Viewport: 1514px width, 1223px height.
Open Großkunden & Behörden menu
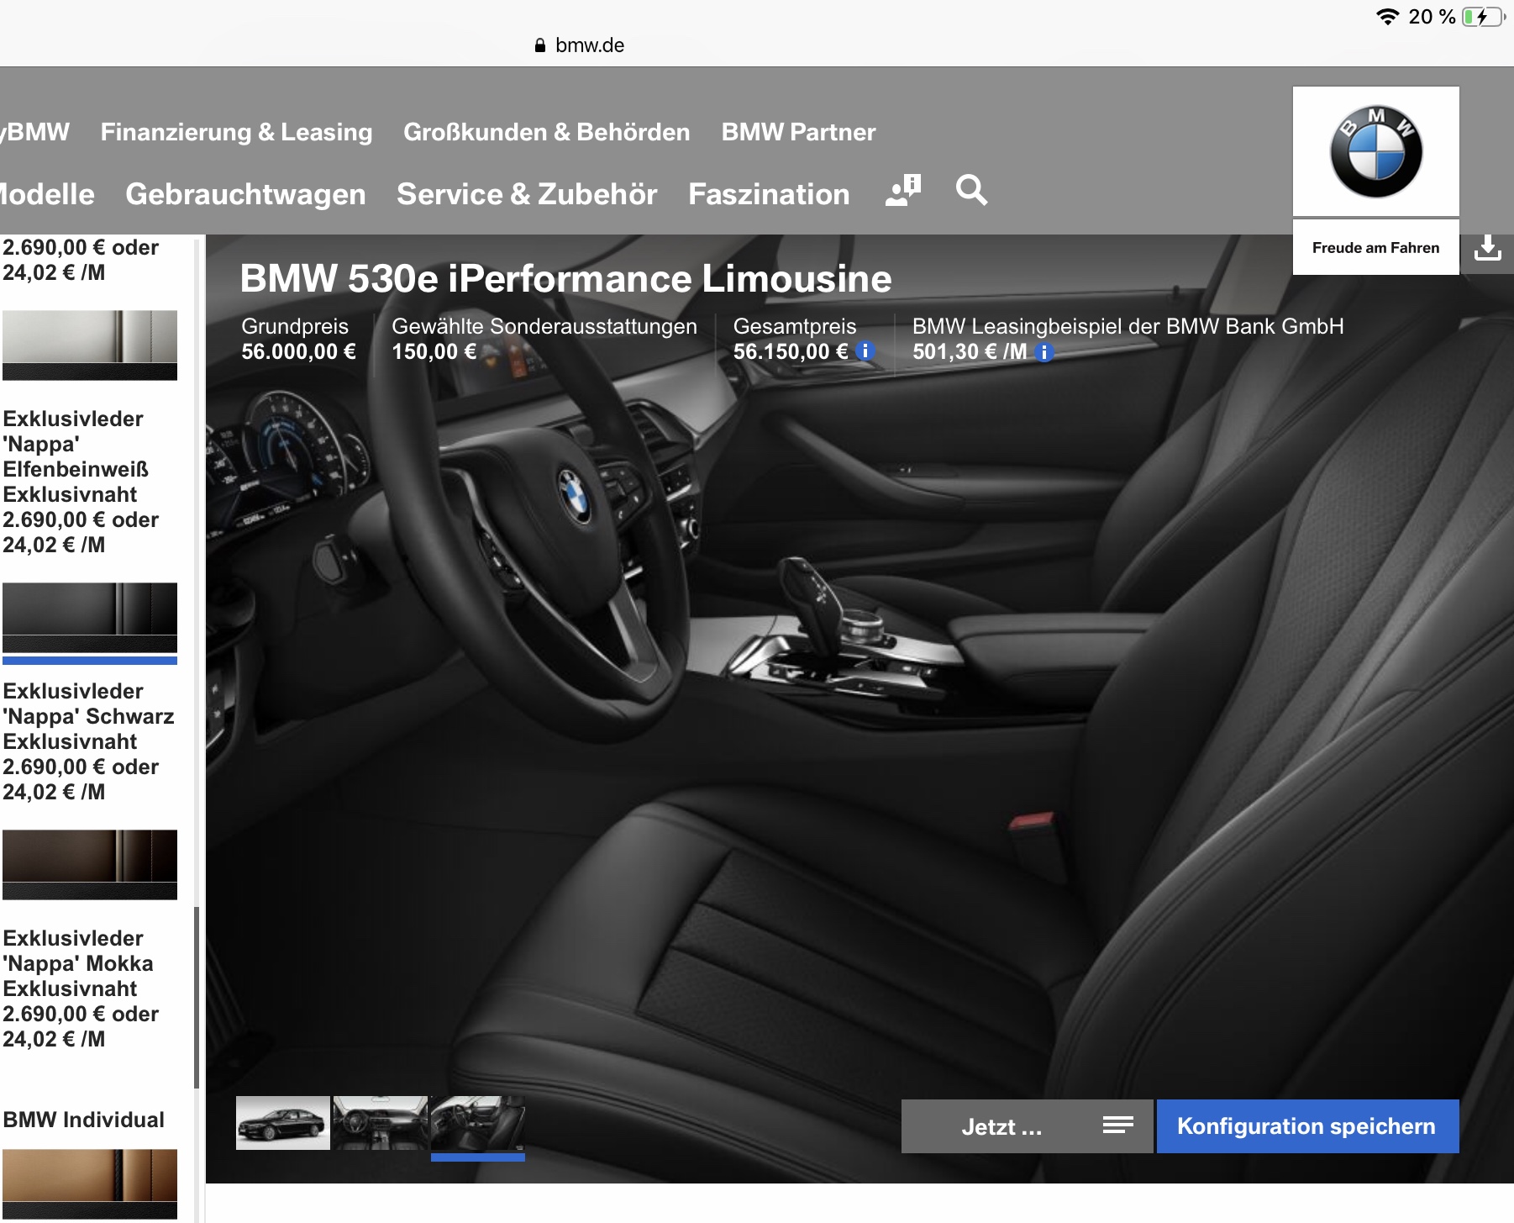546,132
